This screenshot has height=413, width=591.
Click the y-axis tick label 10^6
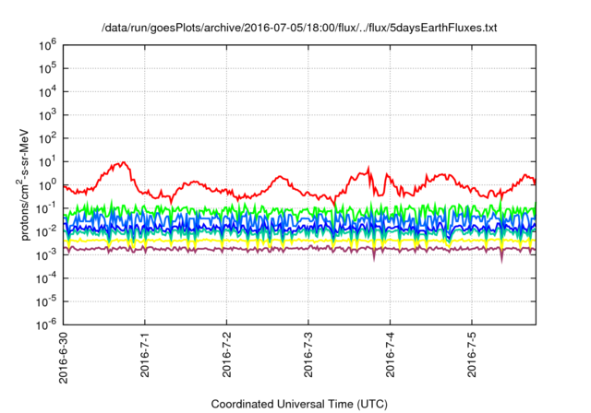47,45
